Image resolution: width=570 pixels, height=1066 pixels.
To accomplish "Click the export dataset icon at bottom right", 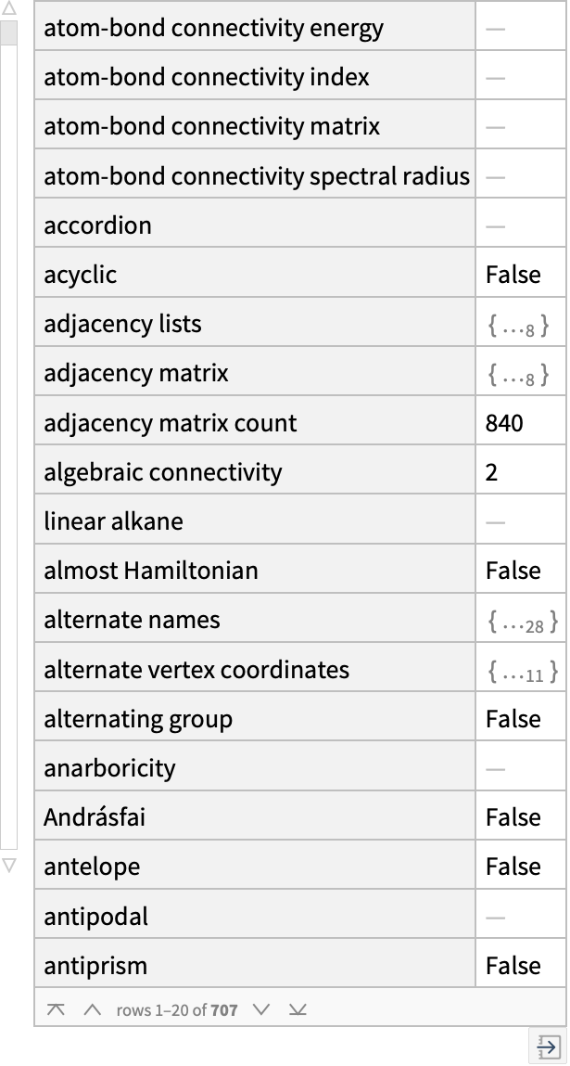I will click(548, 1046).
